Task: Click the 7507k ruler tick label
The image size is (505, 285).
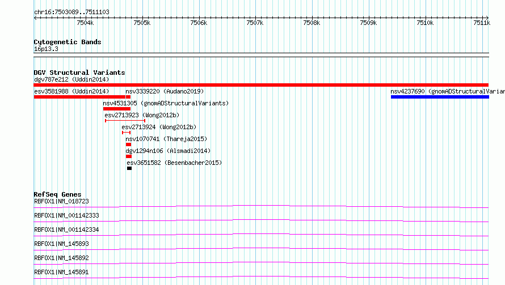Action: click(x=255, y=23)
